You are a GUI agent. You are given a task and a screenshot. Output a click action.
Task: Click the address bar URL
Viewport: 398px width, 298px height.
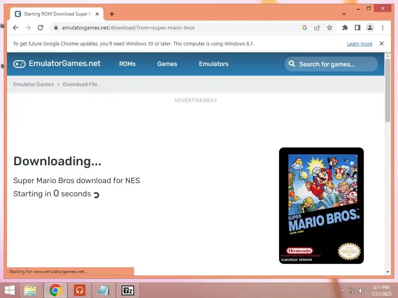pos(128,28)
